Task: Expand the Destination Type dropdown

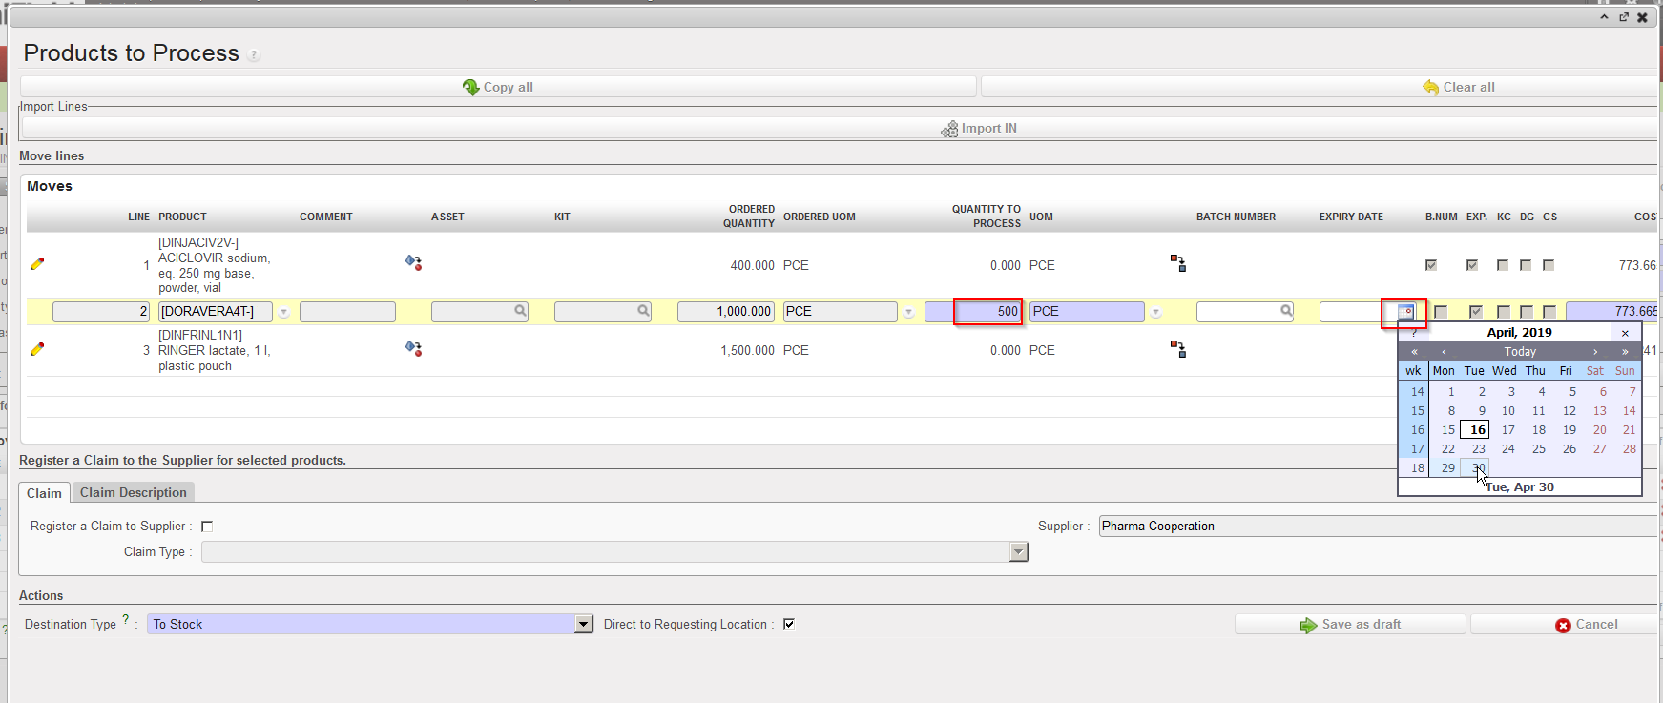Action: (584, 624)
